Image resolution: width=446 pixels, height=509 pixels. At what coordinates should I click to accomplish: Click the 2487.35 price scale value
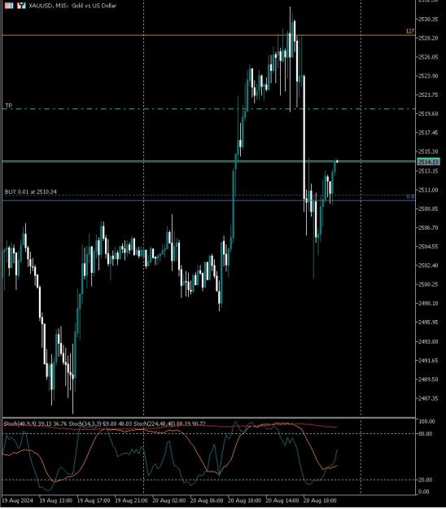[428, 398]
